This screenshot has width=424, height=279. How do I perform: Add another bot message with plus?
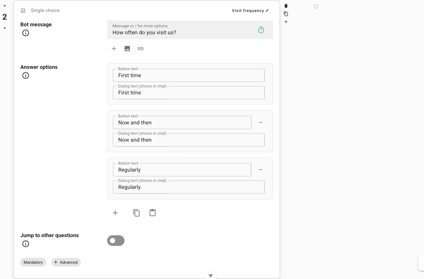114,49
